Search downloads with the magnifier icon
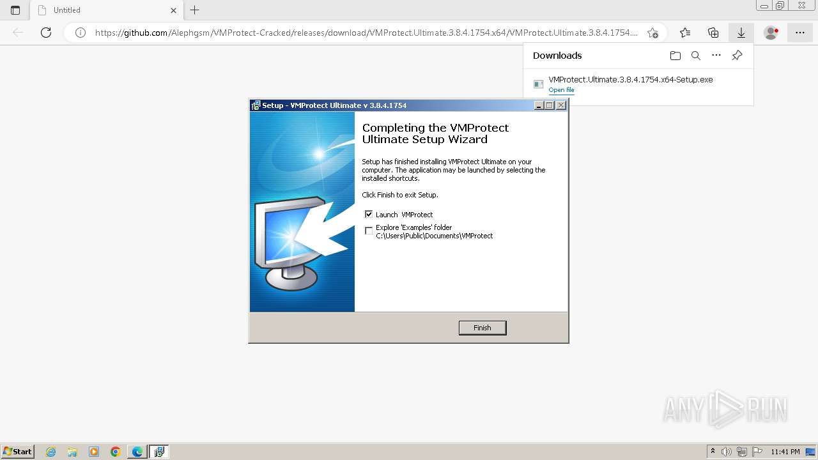This screenshot has width=818, height=460. click(x=696, y=56)
